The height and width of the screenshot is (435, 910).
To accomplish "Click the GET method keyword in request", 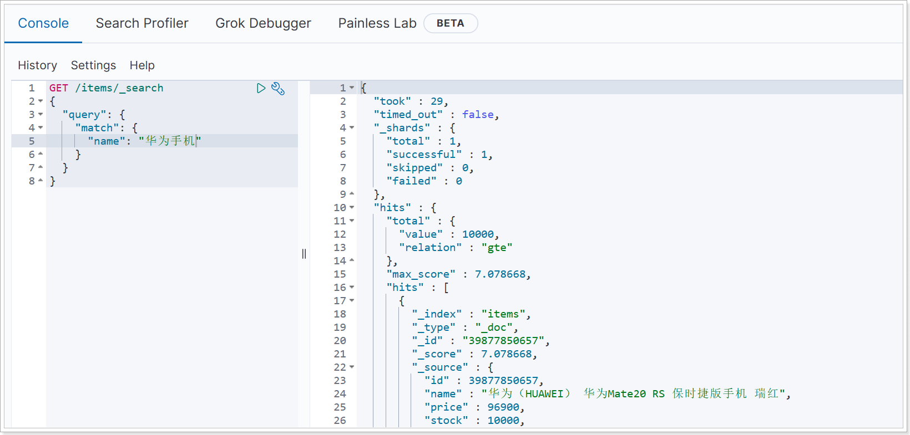I will pos(59,88).
